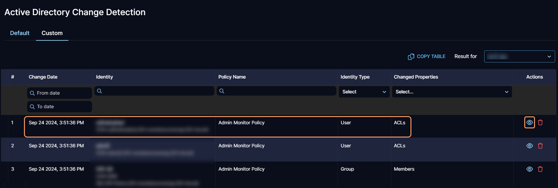The height and width of the screenshot is (188, 558).
Task: Open eye icon for row 2
Action: (529, 146)
